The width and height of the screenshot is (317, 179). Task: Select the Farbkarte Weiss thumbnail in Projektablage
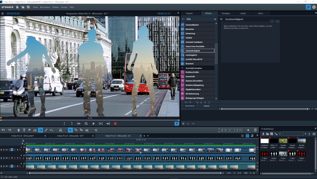[x=264, y=141]
